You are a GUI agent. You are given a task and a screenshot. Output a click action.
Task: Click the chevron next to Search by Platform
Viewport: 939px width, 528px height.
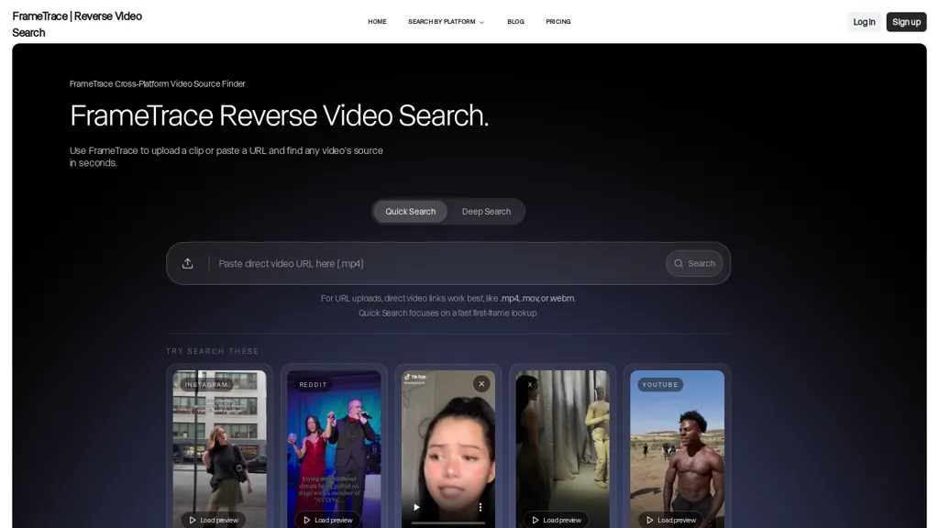[481, 22]
